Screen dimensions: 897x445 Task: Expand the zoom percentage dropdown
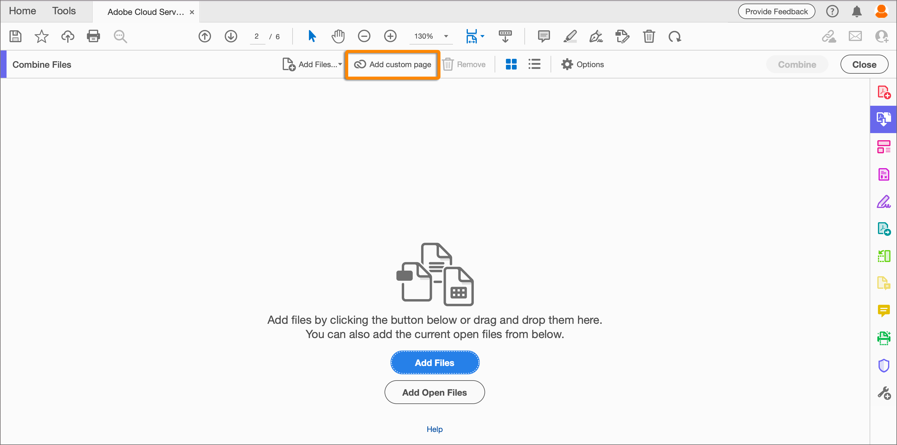(x=447, y=36)
